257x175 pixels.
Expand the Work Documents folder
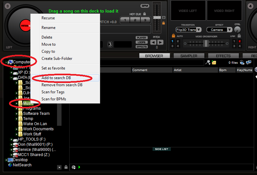click(x=16, y=129)
